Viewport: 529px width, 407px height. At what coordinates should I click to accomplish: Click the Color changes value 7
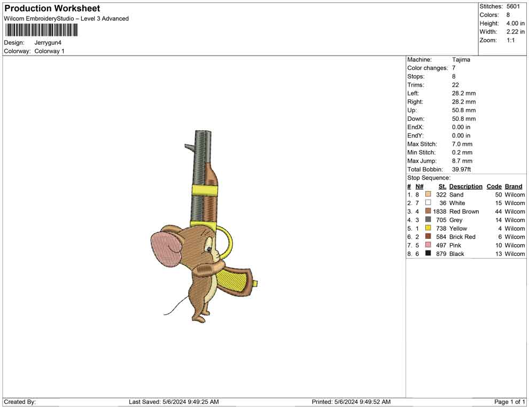click(454, 68)
